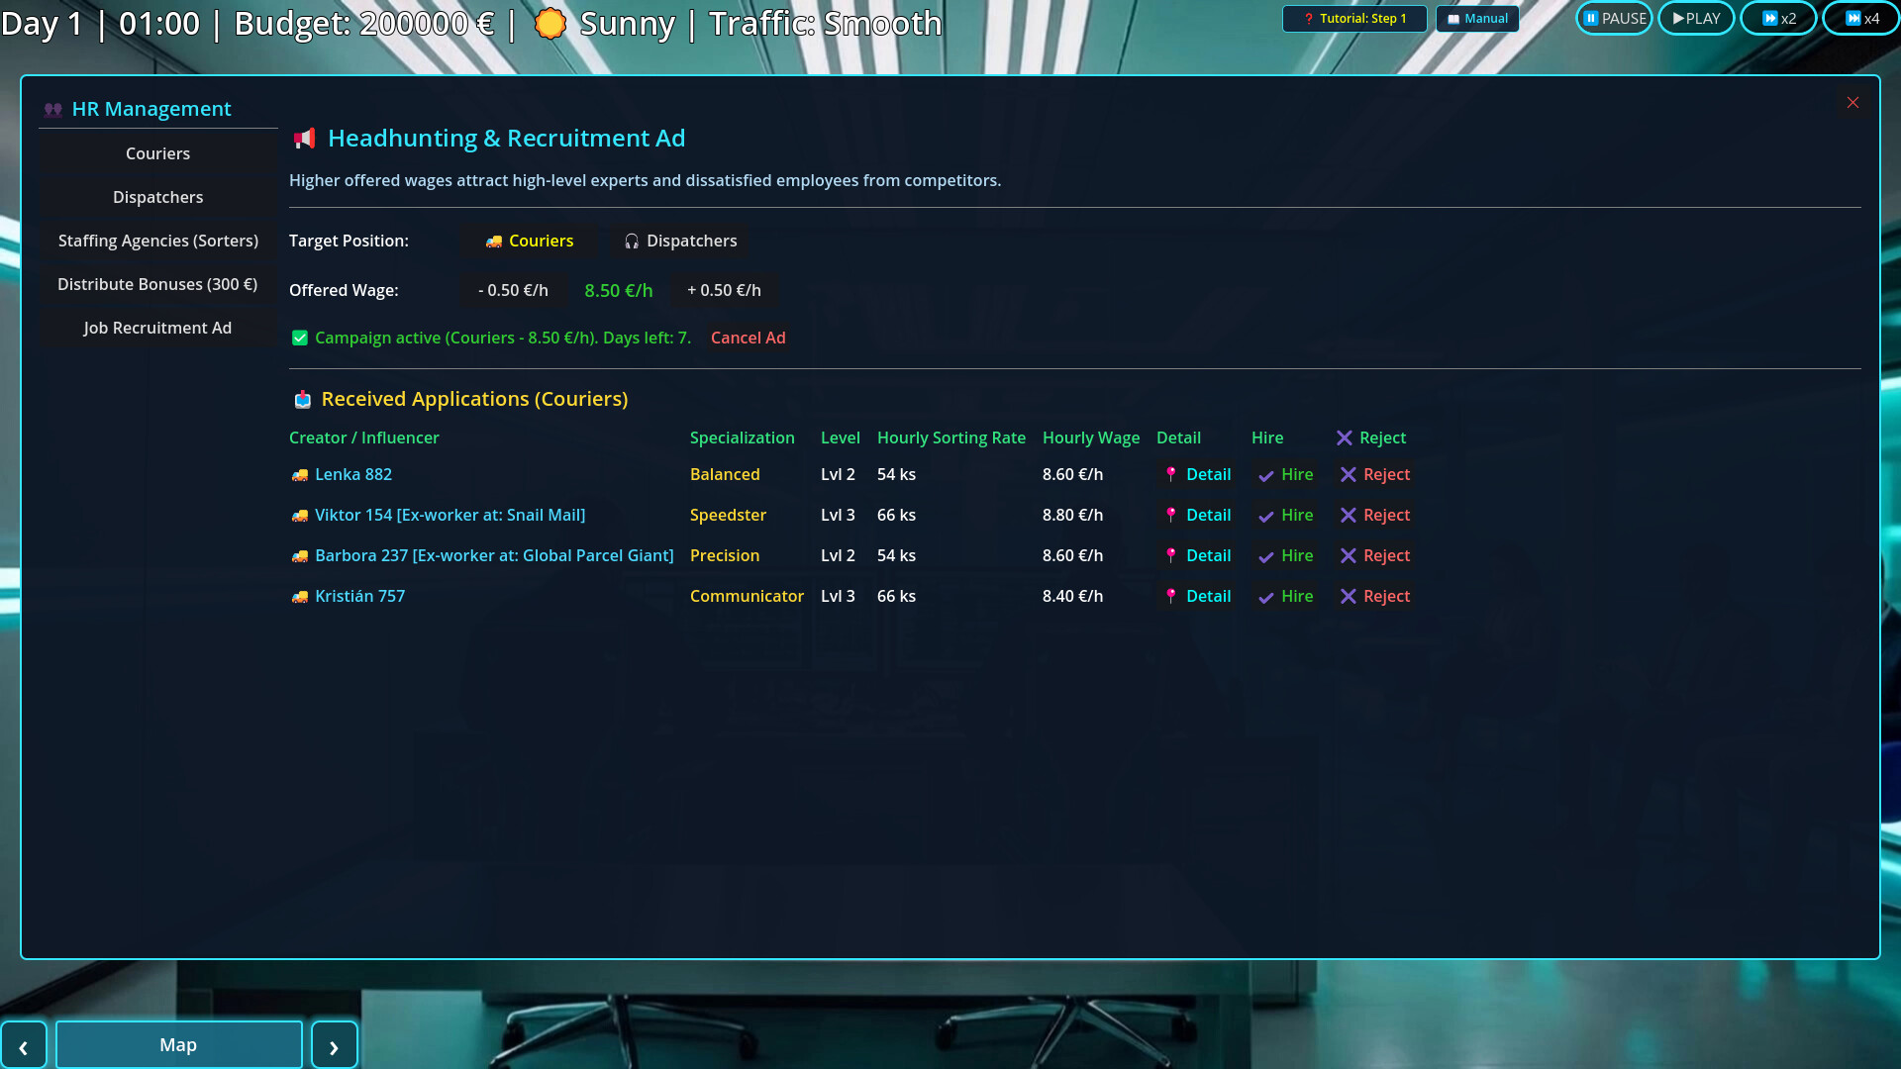Toggle the green Campaign active checkbox

click(x=300, y=339)
